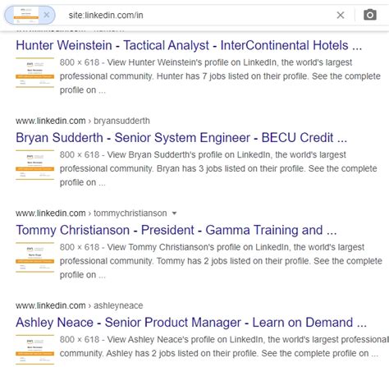Click Hunter Weinstein's profile description snippet
The width and height of the screenshot is (389, 367).
click(x=220, y=76)
